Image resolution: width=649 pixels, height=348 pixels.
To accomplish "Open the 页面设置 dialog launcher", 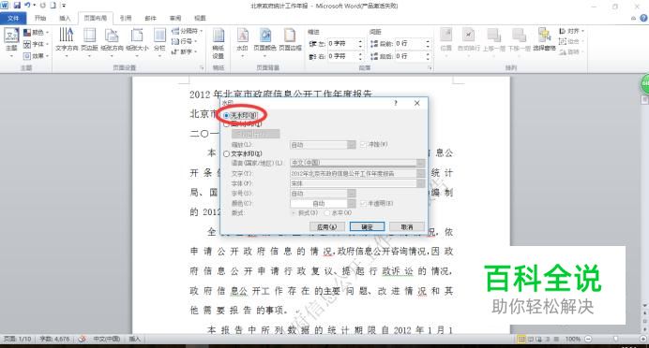I will (x=203, y=67).
